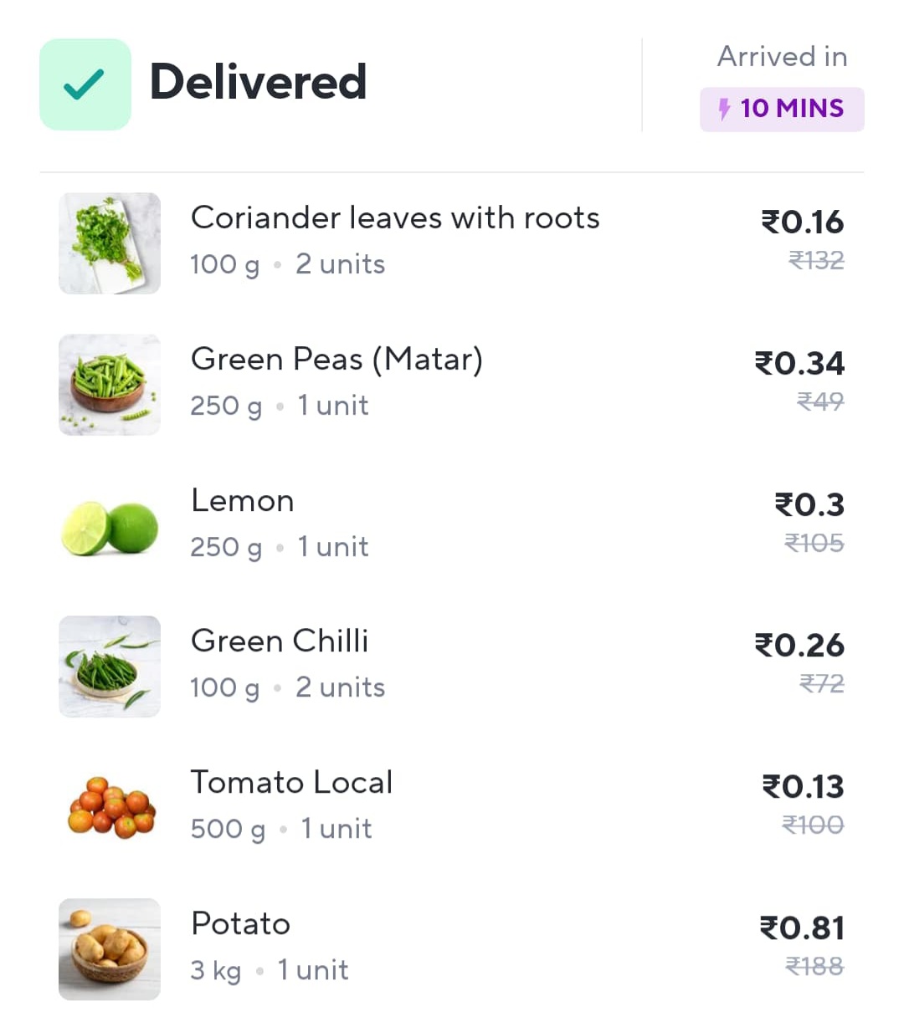Image resolution: width=904 pixels, height=1027 pixels.
Task: Open the coriander leaves product image
Action: 109,243
